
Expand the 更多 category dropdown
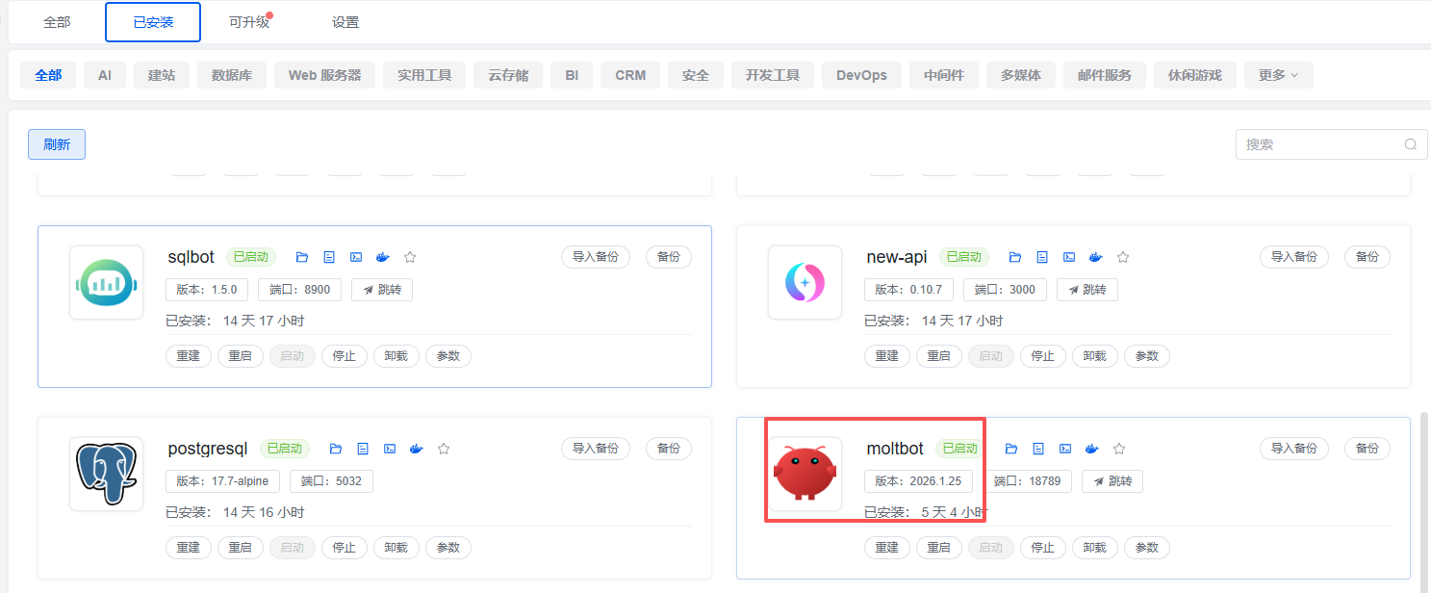pos(1278,75)
